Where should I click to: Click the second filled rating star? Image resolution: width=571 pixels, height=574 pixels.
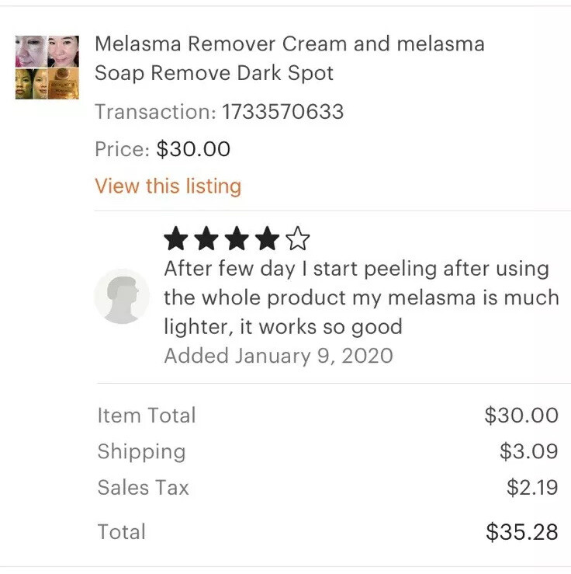pos(206,238)
